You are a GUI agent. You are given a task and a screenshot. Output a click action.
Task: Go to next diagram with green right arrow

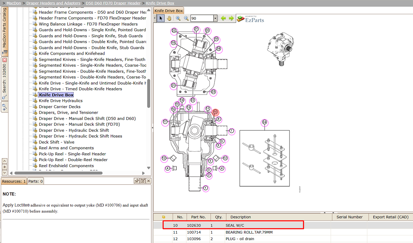(231, 18)
